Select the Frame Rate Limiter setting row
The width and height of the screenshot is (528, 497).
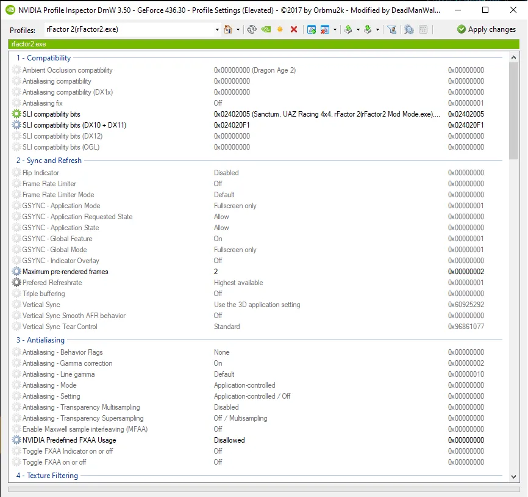tap(49, 184)
